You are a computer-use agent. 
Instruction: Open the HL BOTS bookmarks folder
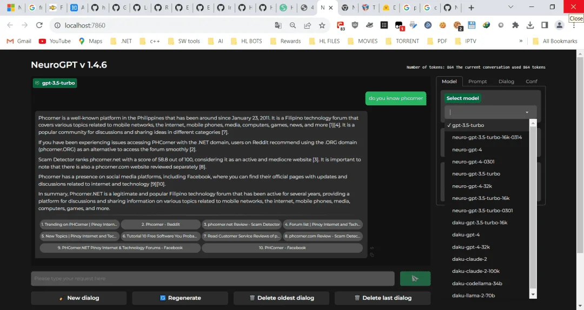point(247,41)
